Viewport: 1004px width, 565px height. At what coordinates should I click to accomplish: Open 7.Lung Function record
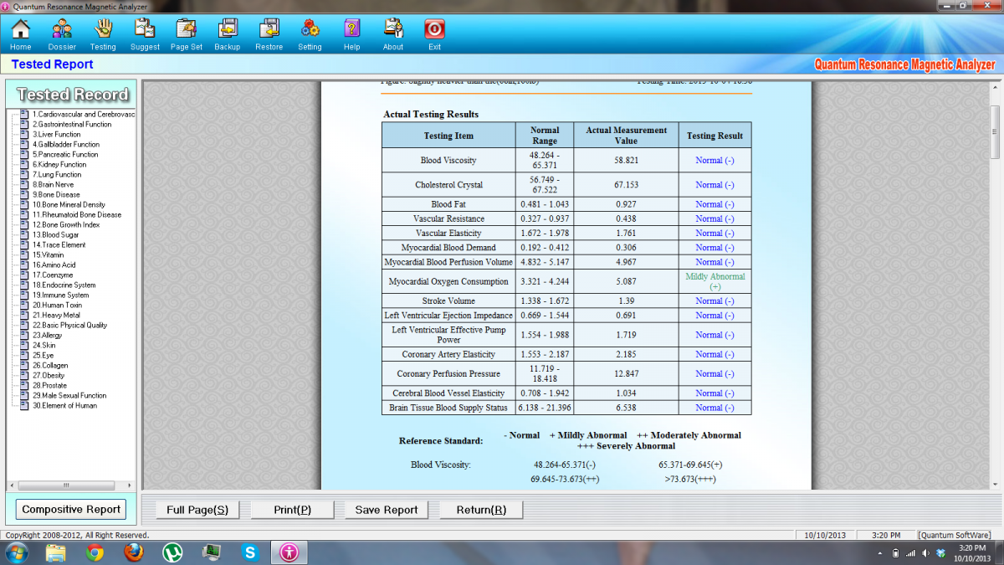click(57, 174)
